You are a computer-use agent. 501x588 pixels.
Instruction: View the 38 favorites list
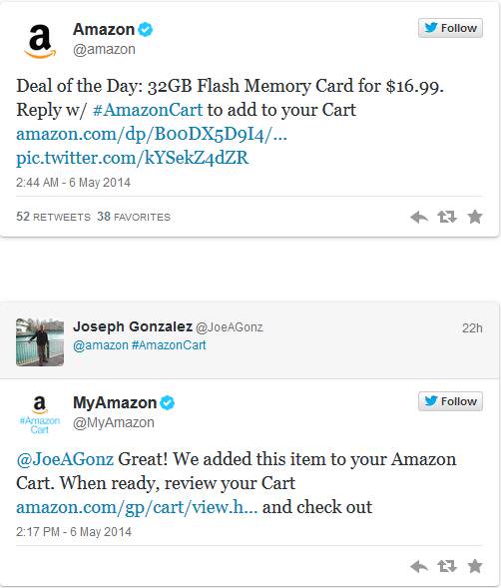point(134,217)
